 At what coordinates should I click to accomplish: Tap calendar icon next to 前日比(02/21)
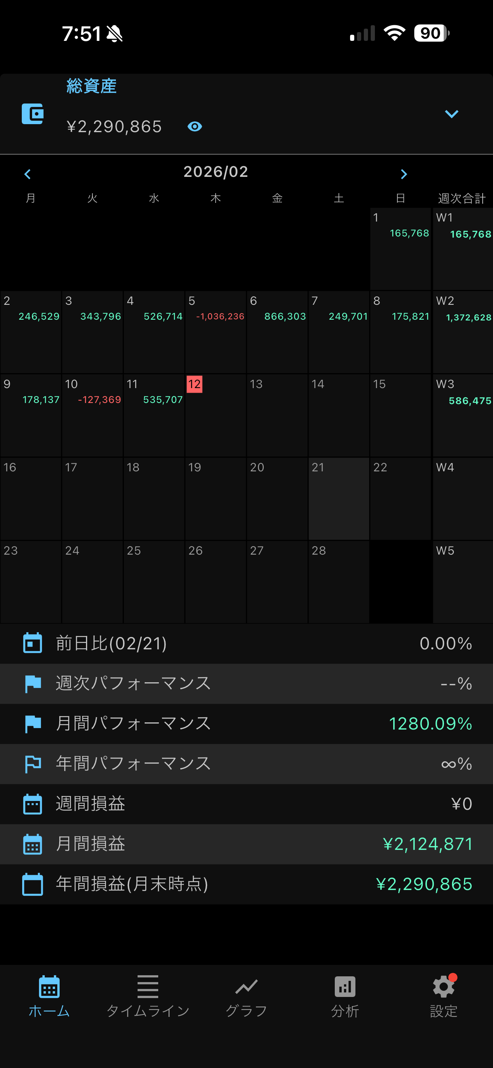pos(32,643)
